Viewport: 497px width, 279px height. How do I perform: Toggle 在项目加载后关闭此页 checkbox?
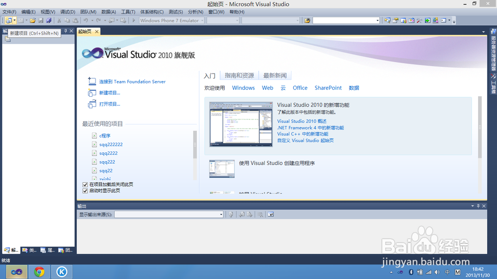click(x=85, y=185)
